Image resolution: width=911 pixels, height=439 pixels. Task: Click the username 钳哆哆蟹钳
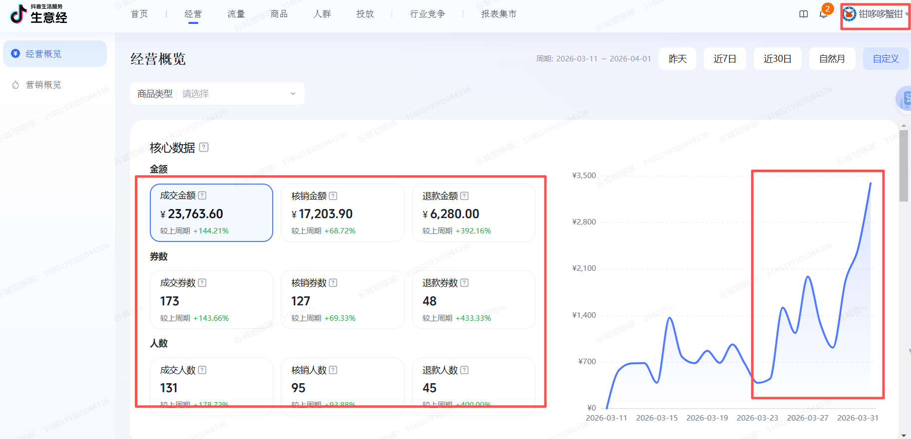(x=881, y=14)
